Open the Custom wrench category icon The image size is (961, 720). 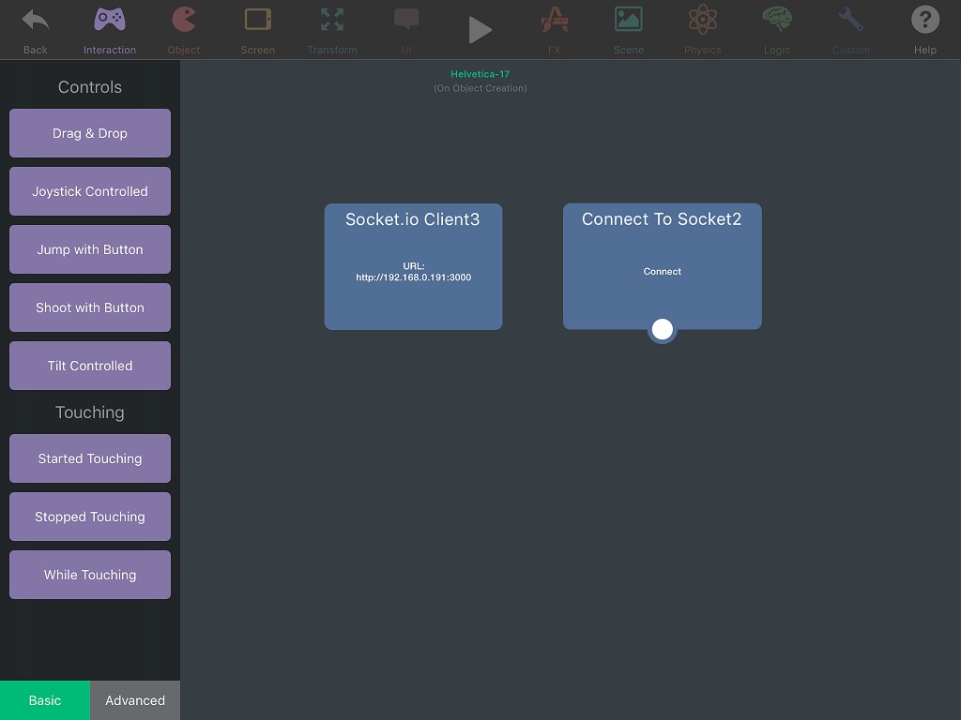[851, 20]
